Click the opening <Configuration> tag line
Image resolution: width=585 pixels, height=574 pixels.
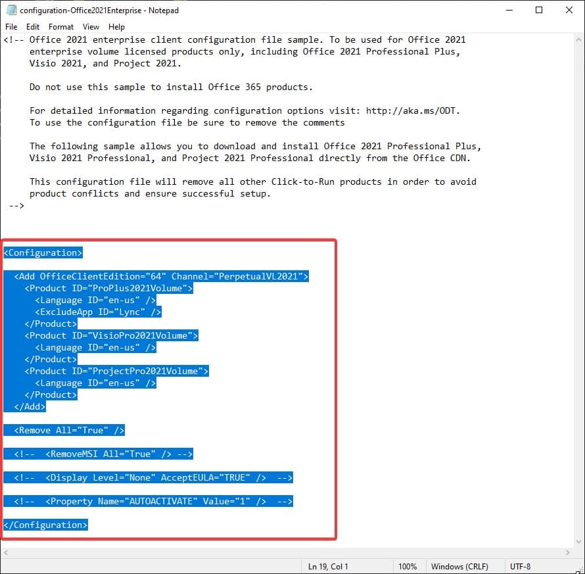coord(43,252)
